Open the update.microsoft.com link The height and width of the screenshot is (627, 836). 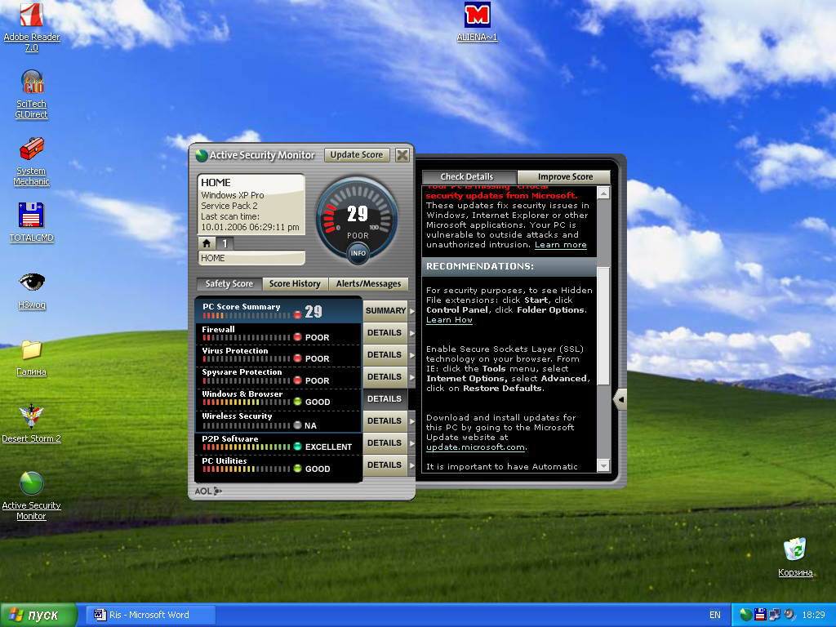[x=476, y=447]
